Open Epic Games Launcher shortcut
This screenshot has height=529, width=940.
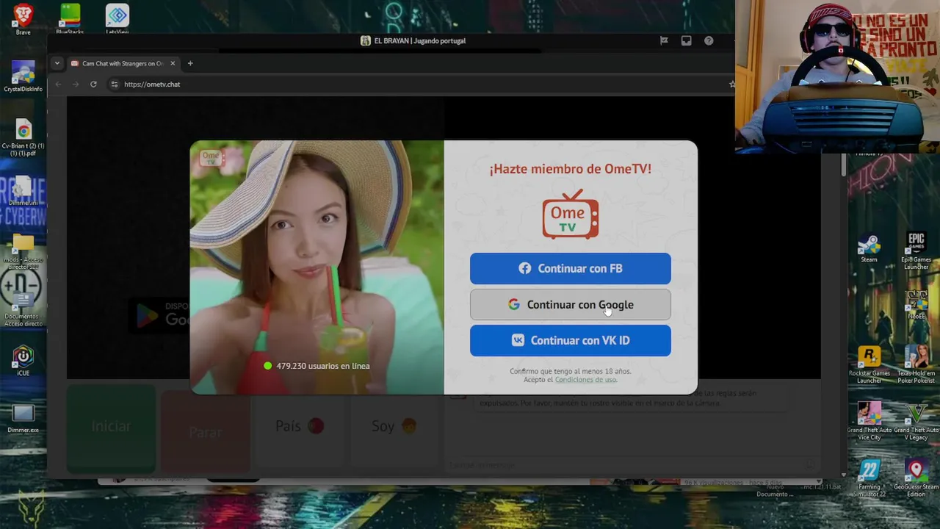pyautogui.click(x=916, y=251)
